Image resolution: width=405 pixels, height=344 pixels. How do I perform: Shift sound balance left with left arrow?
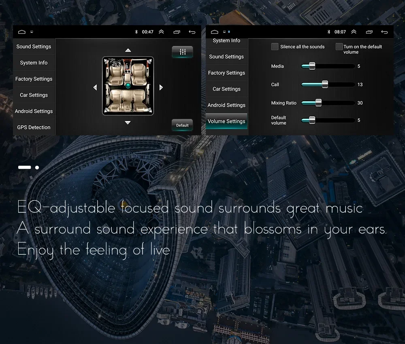95,88
